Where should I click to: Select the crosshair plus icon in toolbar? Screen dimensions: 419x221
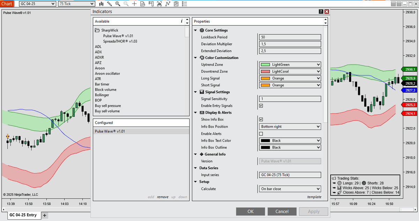[x=134, y=4]
